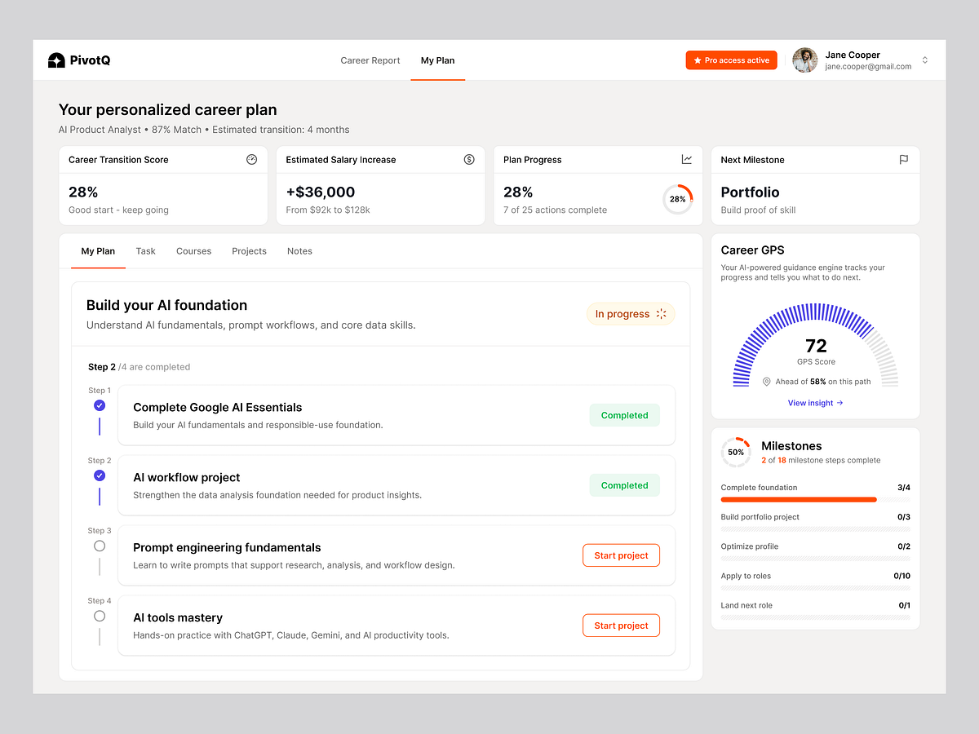Image resolution: width=979 pixels, height=734 pixels.
Task: Open the Complete Google AI Essentials card title
Action: pyautogui.click(x=218, y=407)
